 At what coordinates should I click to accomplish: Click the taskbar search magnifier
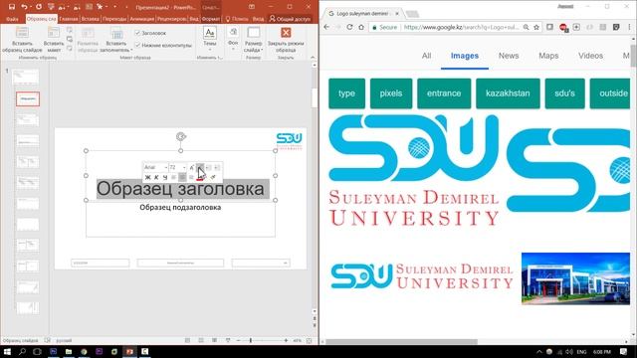(x=22, y=351)
